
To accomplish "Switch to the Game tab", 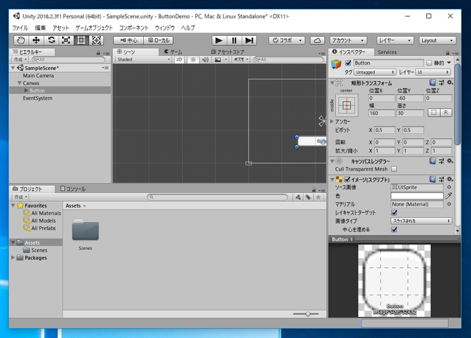I will tap(174, 52).
